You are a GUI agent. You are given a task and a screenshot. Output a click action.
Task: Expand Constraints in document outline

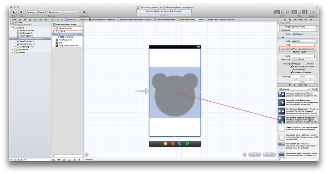(x=59, y=37)
